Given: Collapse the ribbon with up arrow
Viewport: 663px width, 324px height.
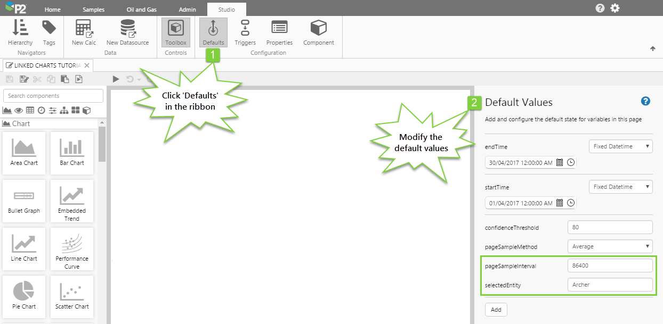Looking at the screenshot, I should [x=653, y=48].
